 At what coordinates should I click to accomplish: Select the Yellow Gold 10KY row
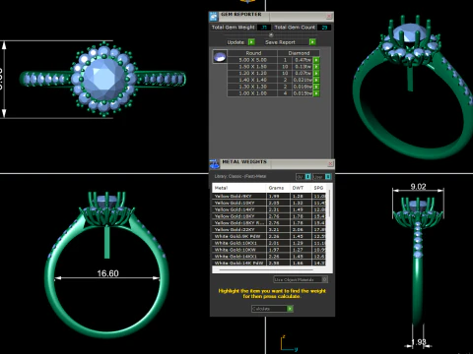pos(269,203)
